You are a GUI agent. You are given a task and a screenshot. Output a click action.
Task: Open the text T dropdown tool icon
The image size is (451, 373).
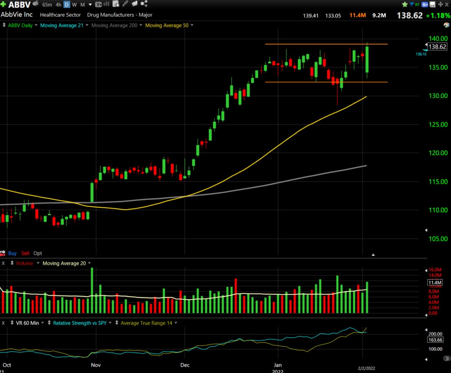tap(98, 4)
